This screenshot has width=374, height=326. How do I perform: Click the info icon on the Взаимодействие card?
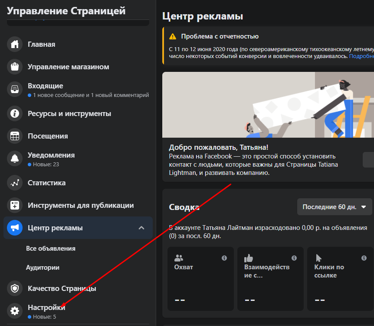pyautogui.click(x=294, y=258)
